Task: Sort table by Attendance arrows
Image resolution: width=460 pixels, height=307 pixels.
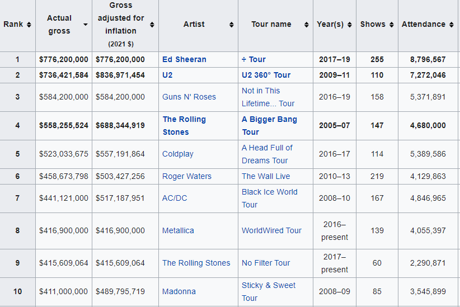Action: click(x=451, y=25)
